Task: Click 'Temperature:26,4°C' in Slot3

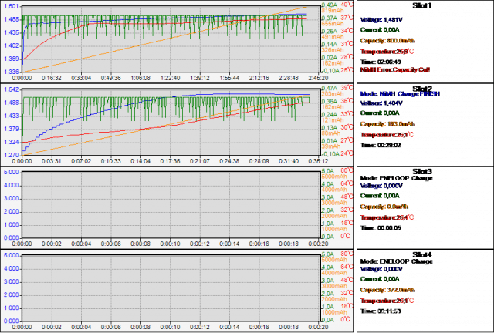Action: (387, 217)
